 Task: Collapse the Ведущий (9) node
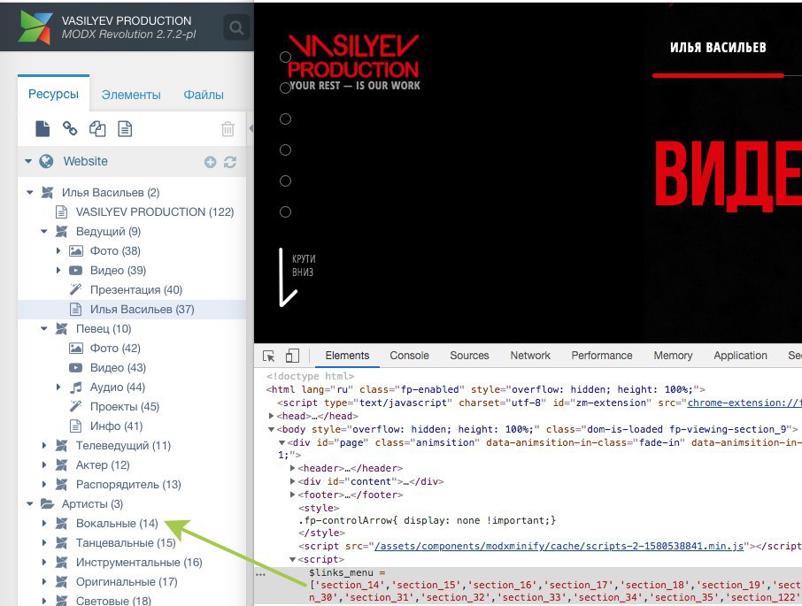[x=44, y=232]
